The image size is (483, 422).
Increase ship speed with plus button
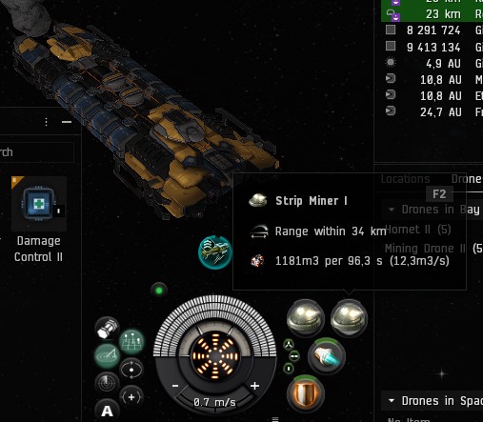pyautogui.click(x=254, y=386)
